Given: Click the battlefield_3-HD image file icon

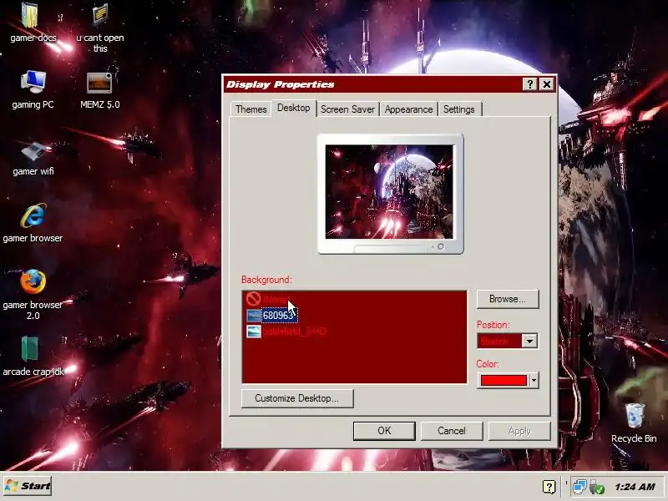Looking at the screenshot, I should [x=254, y=331].
